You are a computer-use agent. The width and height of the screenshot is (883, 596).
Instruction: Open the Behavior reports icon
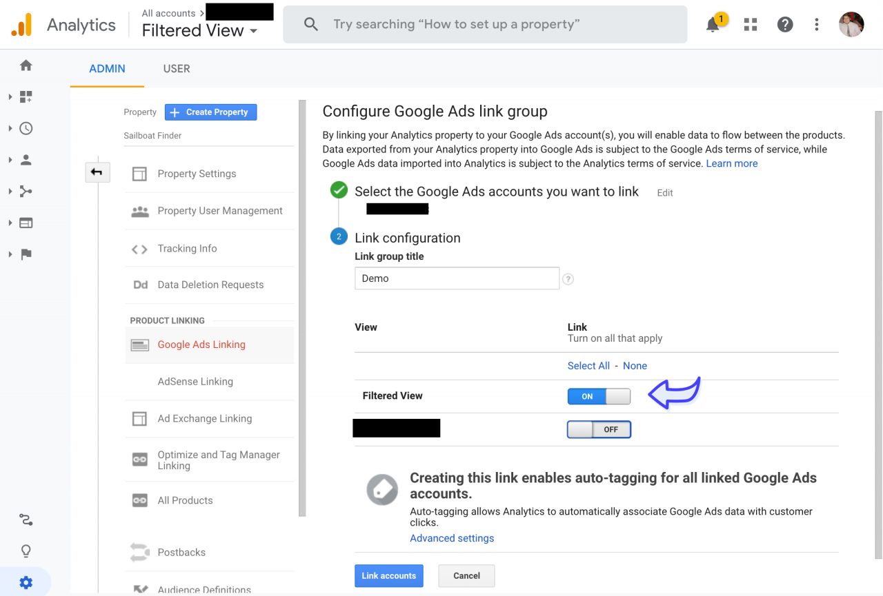[x=26, y=223]
